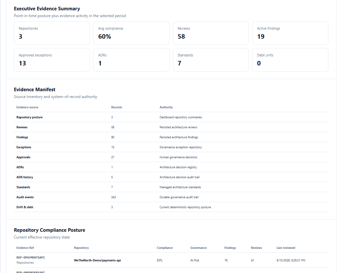This screenshot has height=273, width=340.
Task: Click 'Durable governance audit trail' authority text
Action: (x=179, y=197)
